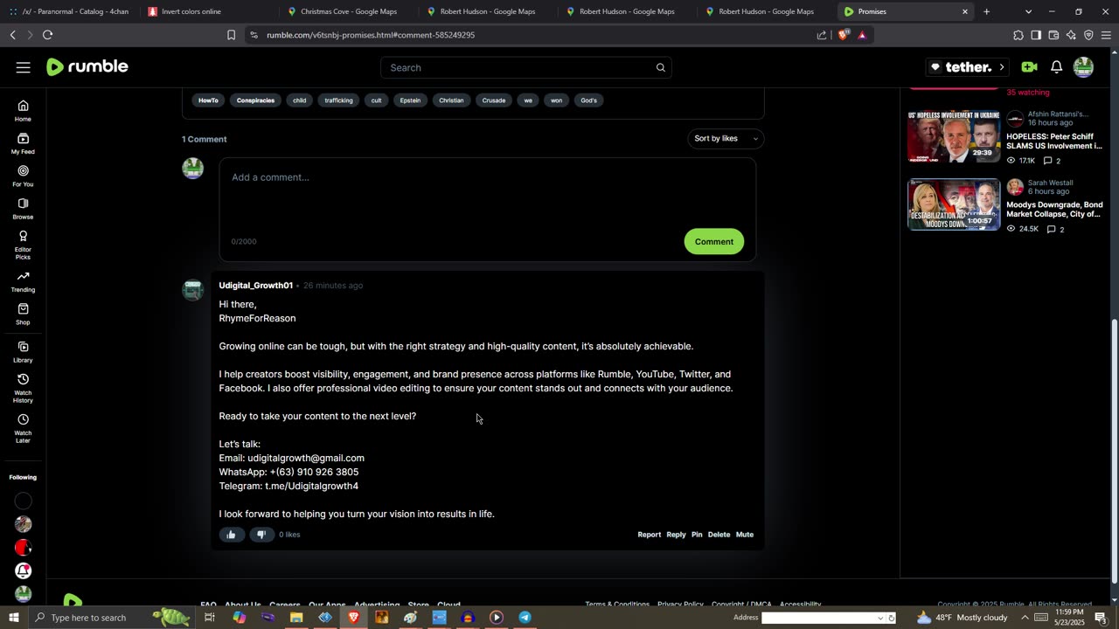Like the Udigital_Growth01 comment
This screenshot has height=629, width=1119.
pos(231,535)
